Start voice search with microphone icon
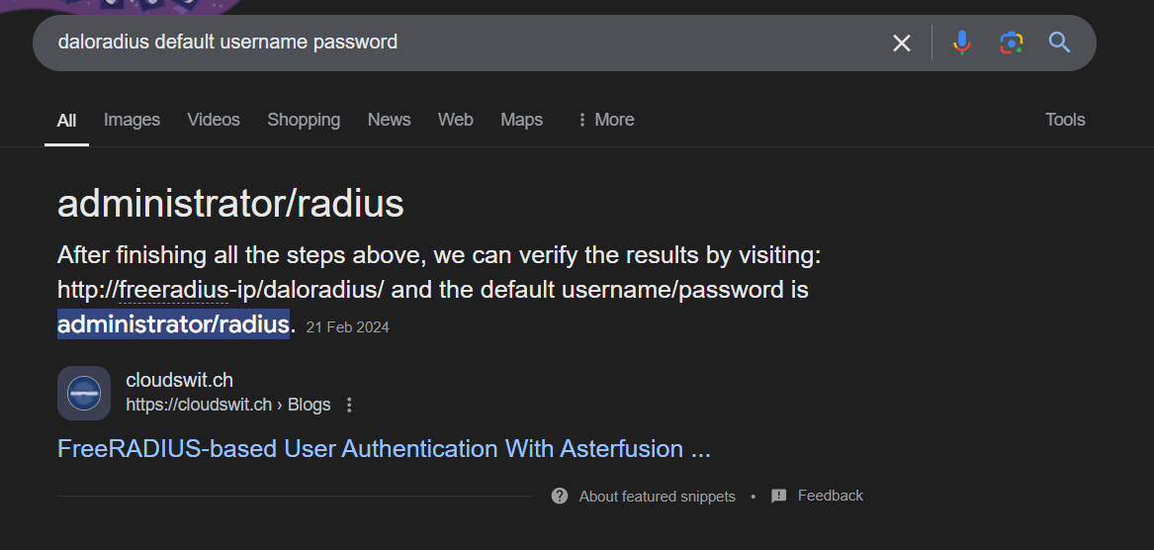This screenshot has width=1154, height=550. click(x=962, y=43)
